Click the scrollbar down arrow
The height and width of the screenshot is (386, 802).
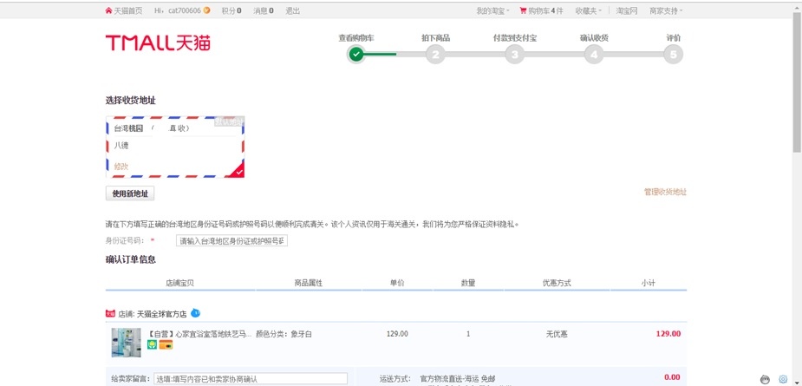click(797, 382)
